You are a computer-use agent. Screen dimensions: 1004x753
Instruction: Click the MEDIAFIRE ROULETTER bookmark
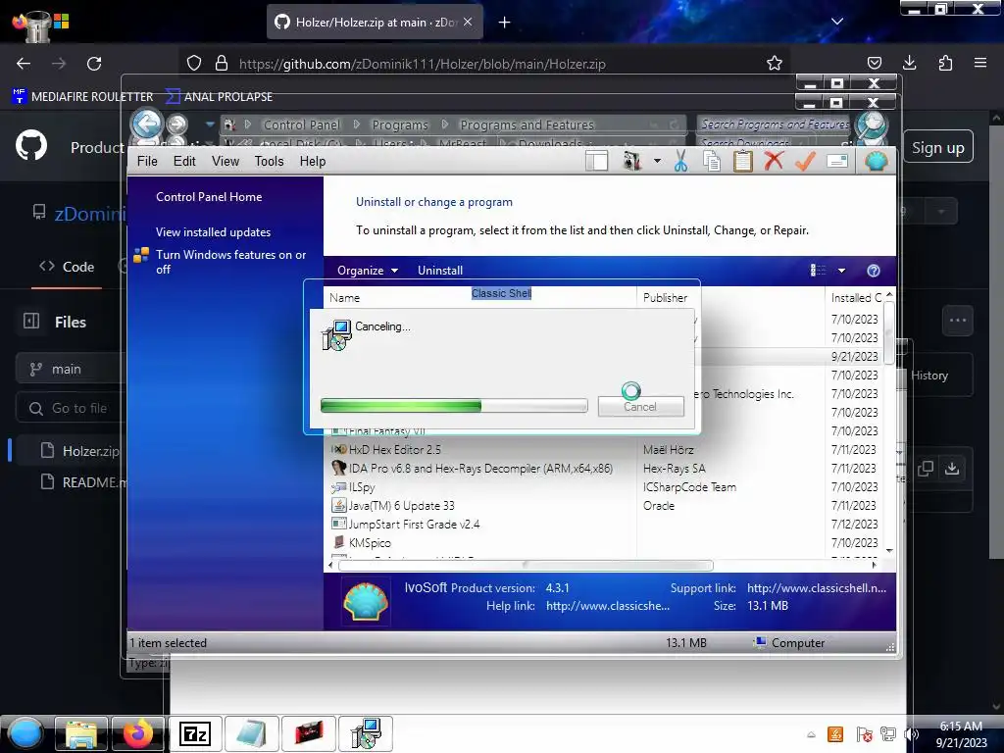(82, 97)
